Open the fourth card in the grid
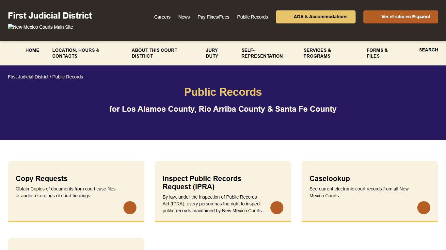446x250 pixels. [x=76, y=244]
